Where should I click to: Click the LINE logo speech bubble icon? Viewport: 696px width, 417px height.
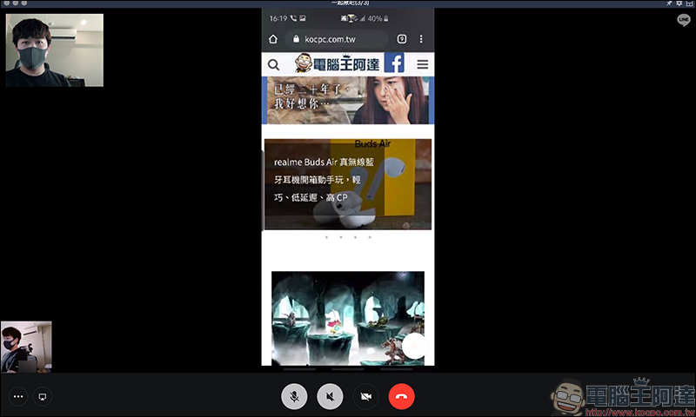(x=684, y=20)
